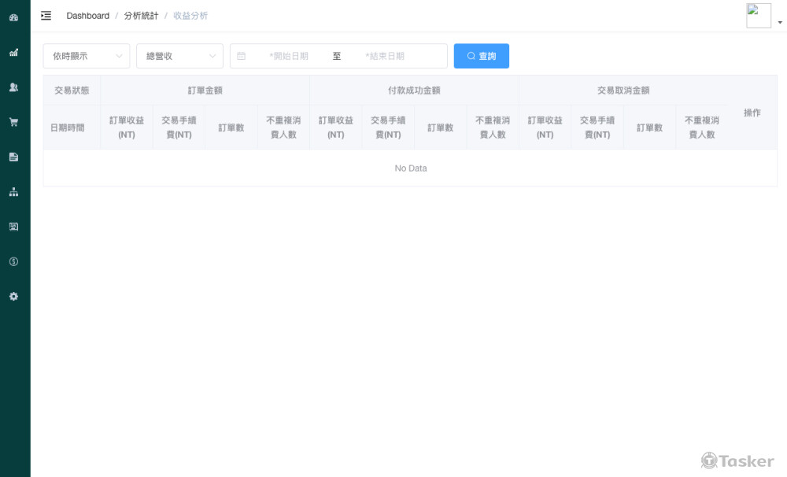Open the dashboard gauge icon in sidebar
The image size is (787, 477).
point(13,17)
